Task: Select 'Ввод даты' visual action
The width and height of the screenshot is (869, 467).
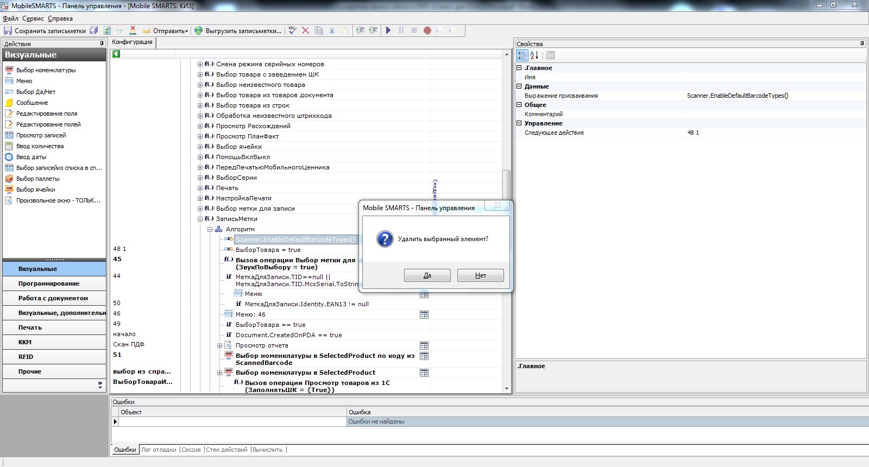Action: click(32, 157)
